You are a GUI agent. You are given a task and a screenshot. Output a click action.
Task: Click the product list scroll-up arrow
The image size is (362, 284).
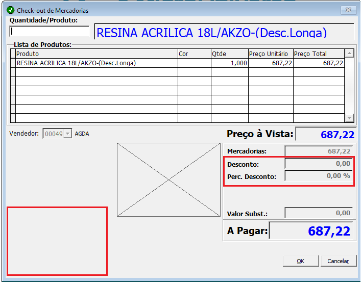(x=349, y=54)
